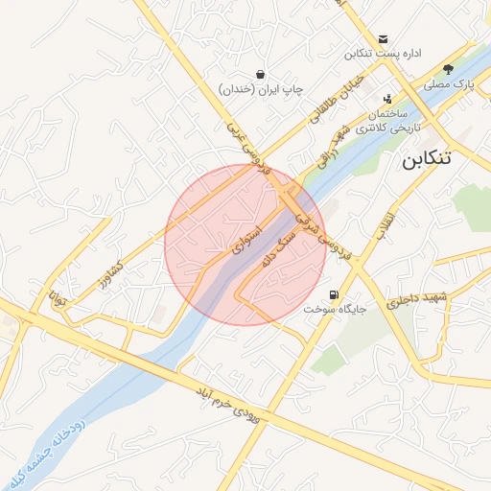Select the shopping basket icon for چاپ ایران
The width and height of the screenshot is (491, 491).
[x=261, y=75]
